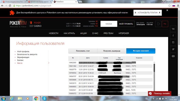Open File Explorer folder in taskbar
The image size is (180, 101).
[x=20, y=98]
